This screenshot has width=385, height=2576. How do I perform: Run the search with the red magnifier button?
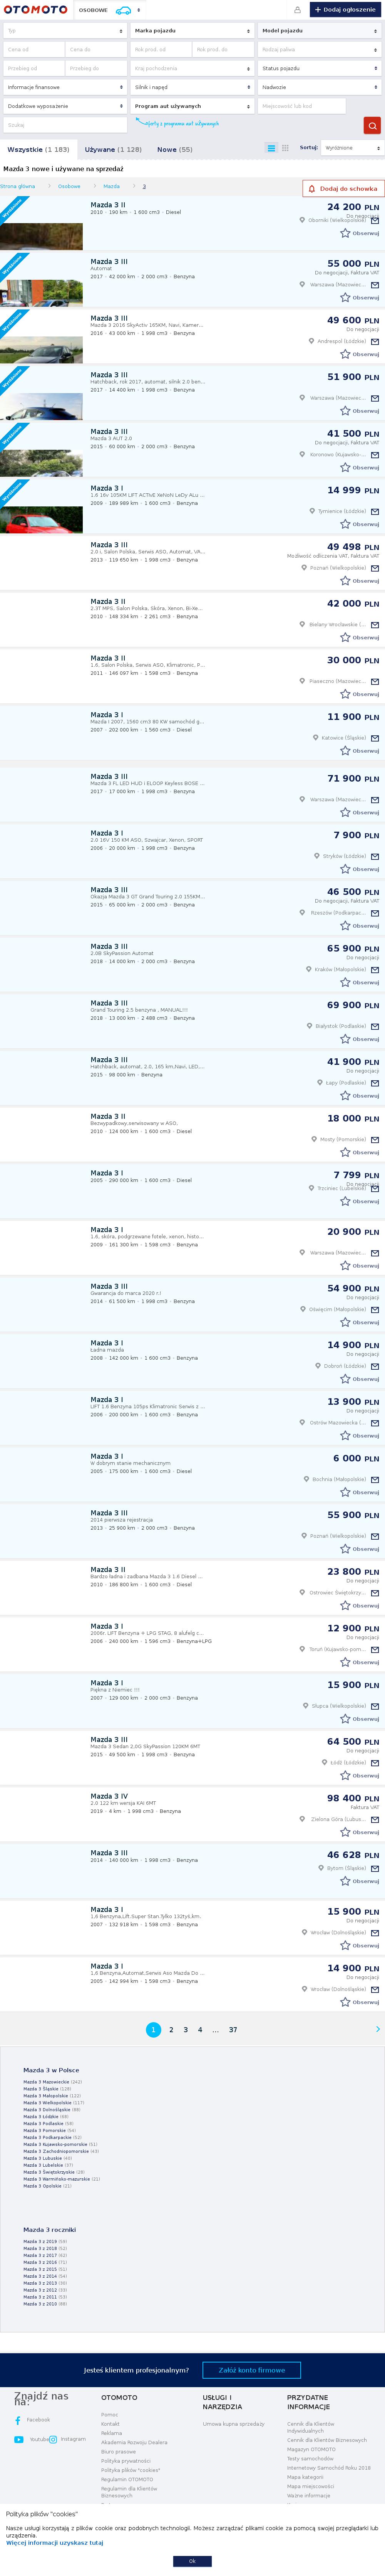[372, 125]
